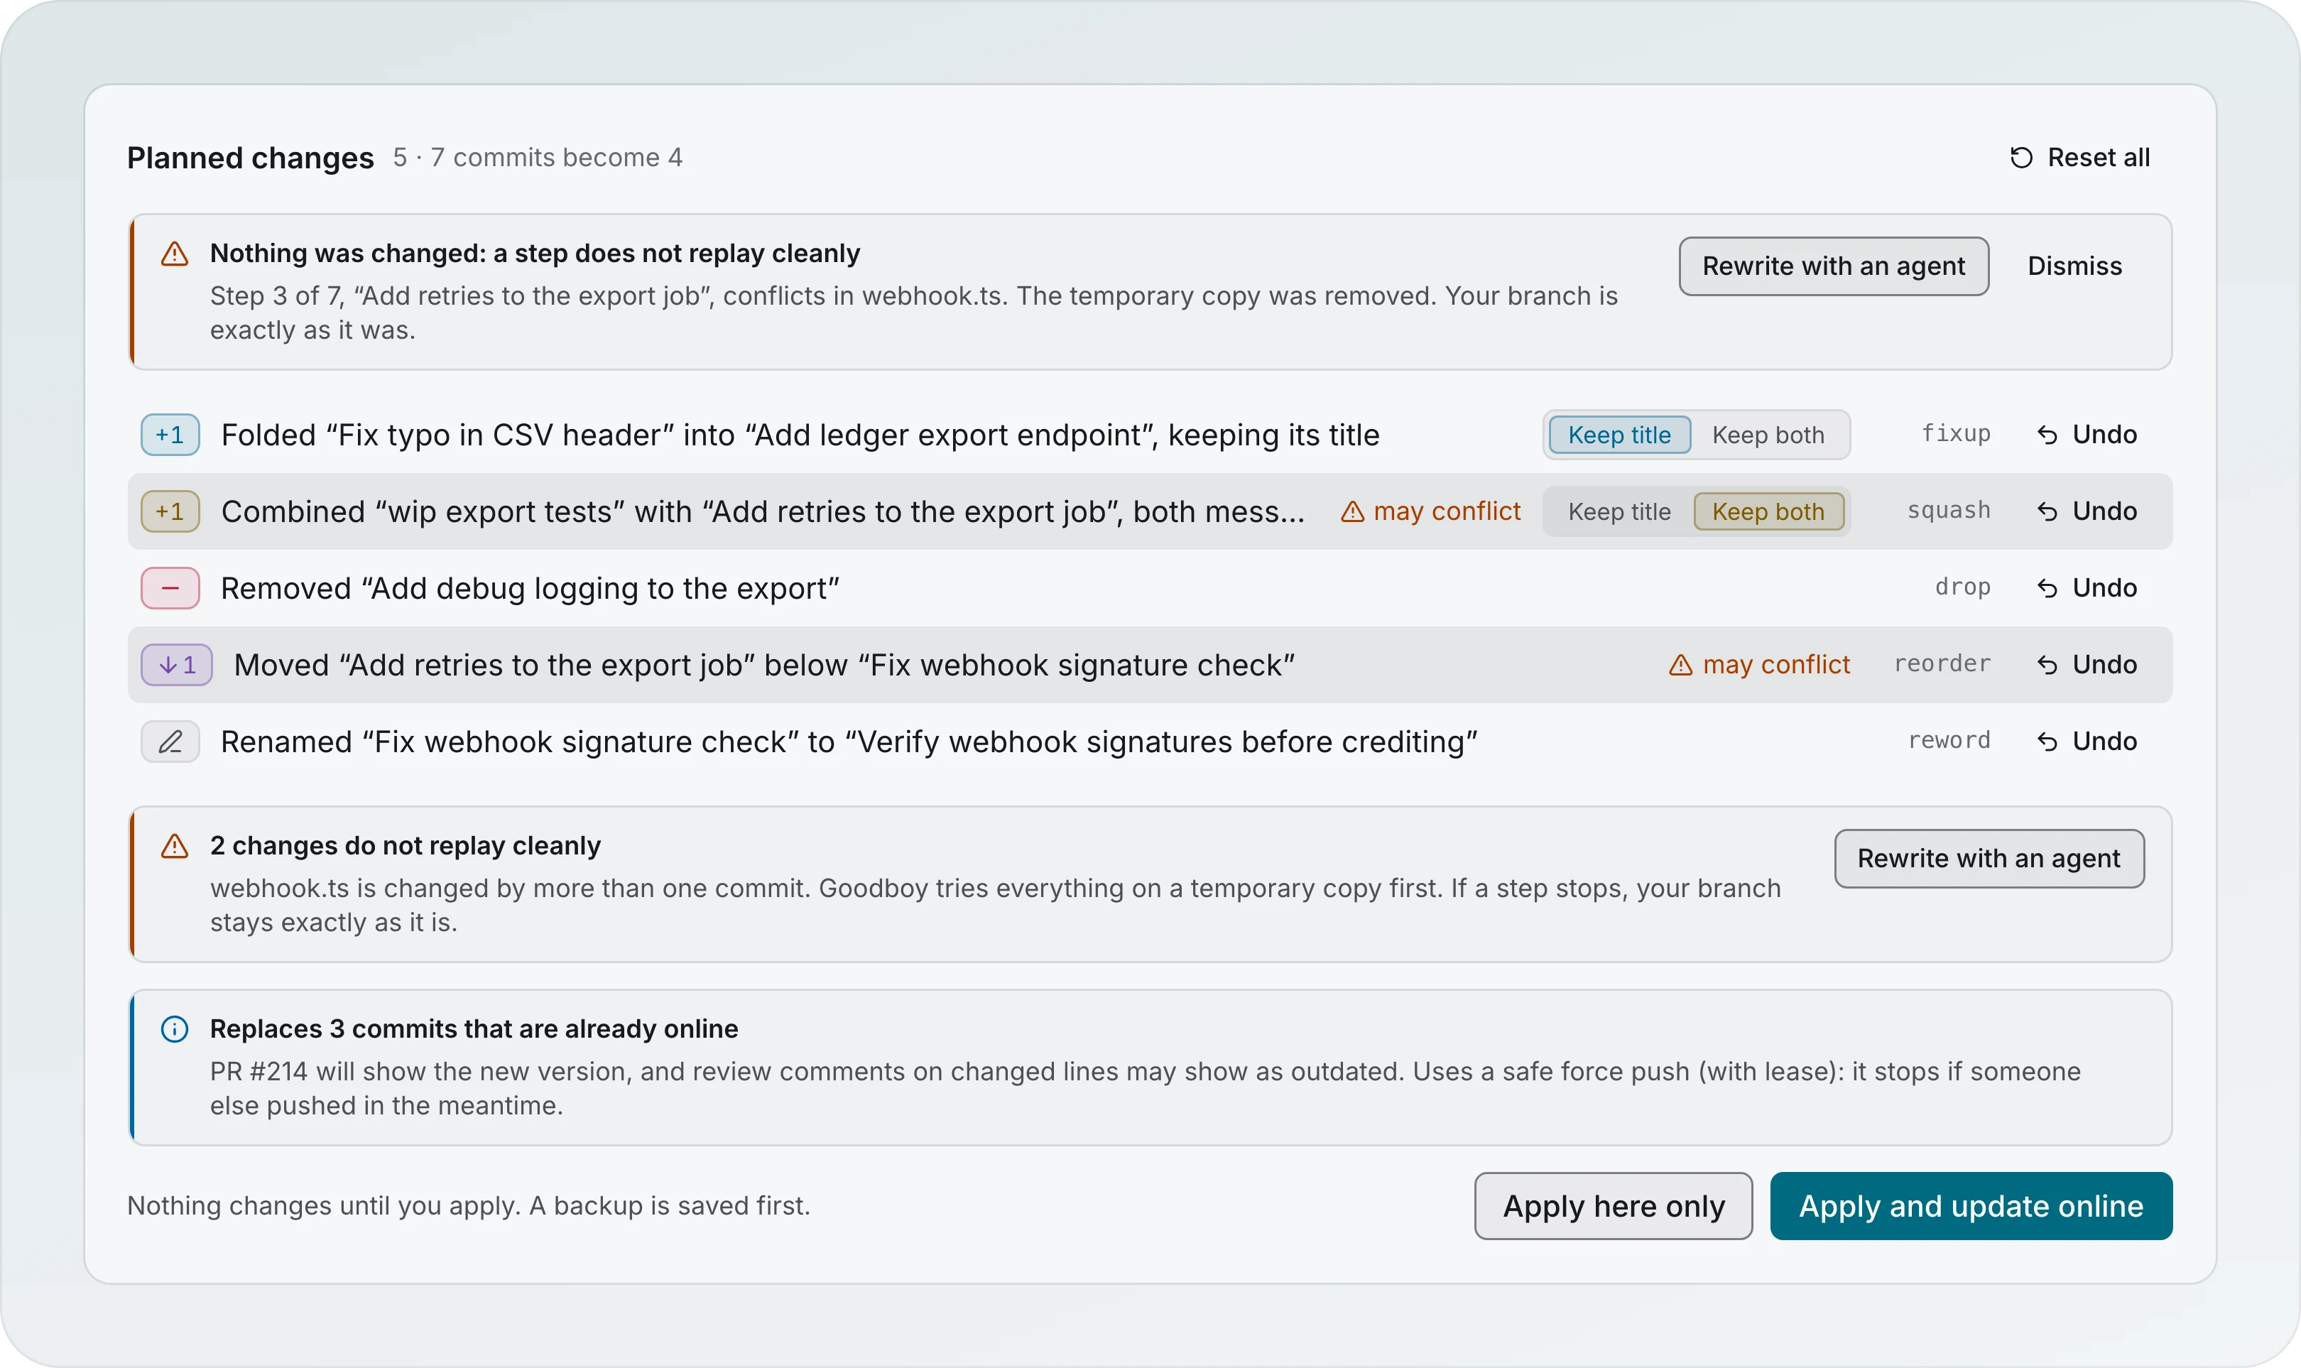Undo the drop change
Image resolution: width=2301 pixels, height=1368 pixels.
tap(2087, 587)
